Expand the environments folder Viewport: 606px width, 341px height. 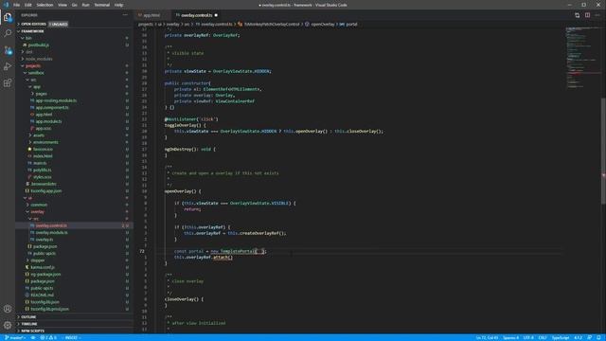(45, 142)
